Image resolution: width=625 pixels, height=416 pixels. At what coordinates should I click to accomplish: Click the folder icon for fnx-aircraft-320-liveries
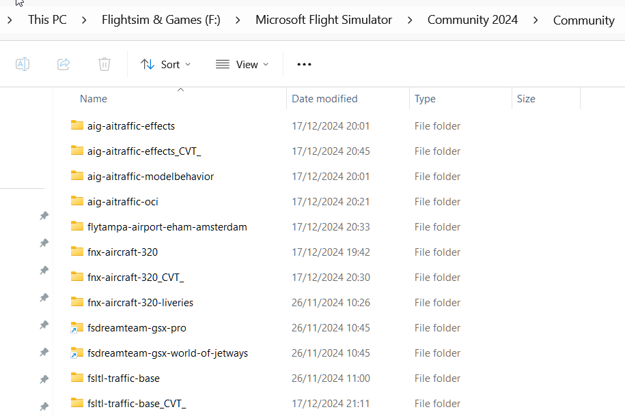click(x=77, y=302)
